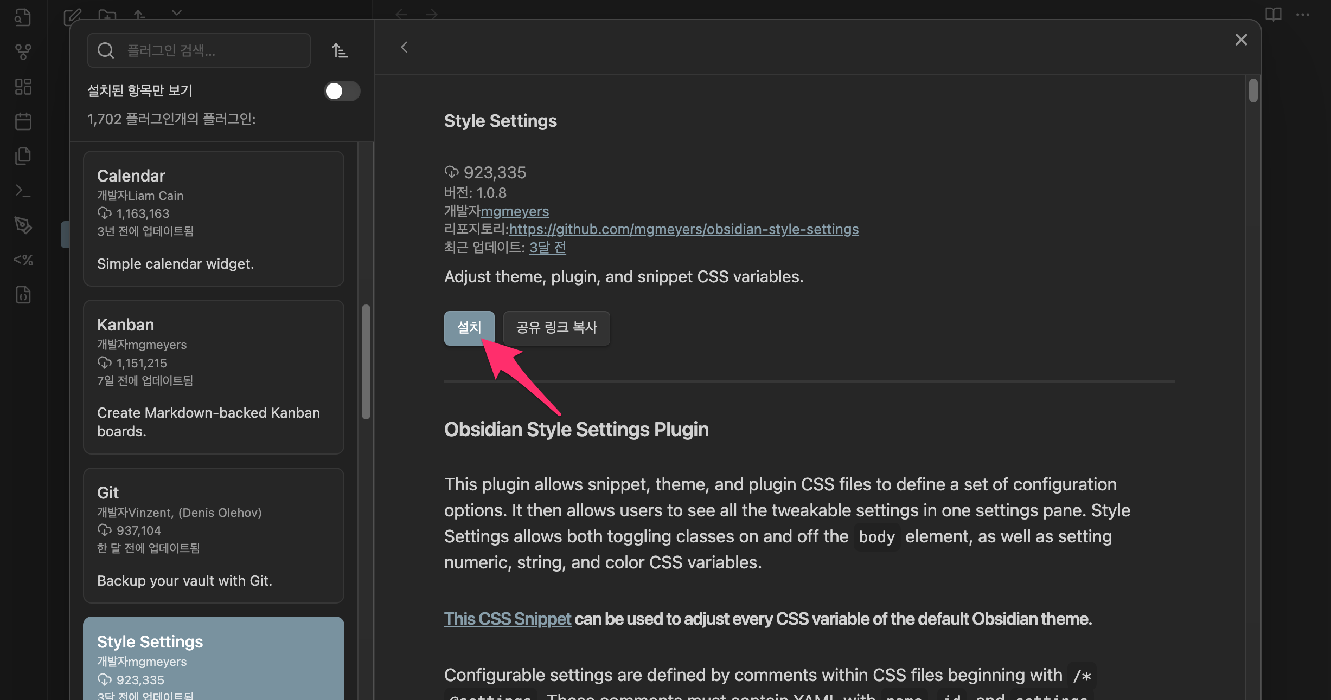Select the Calendar plugin card

click(x=214, y=218)
